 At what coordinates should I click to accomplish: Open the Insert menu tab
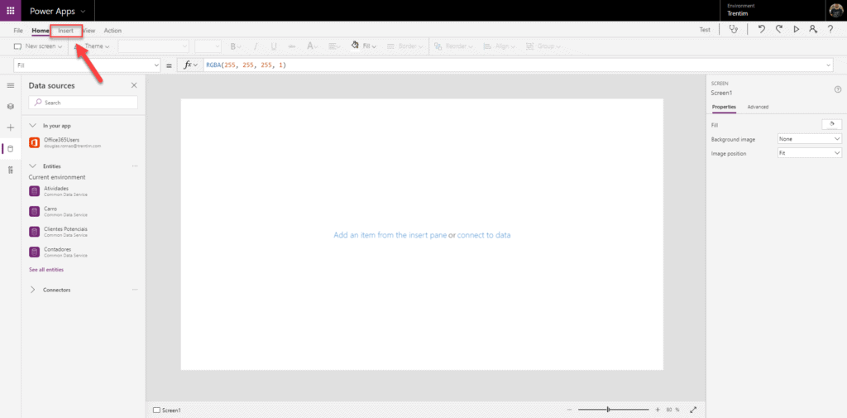click(x=65, y=31)
